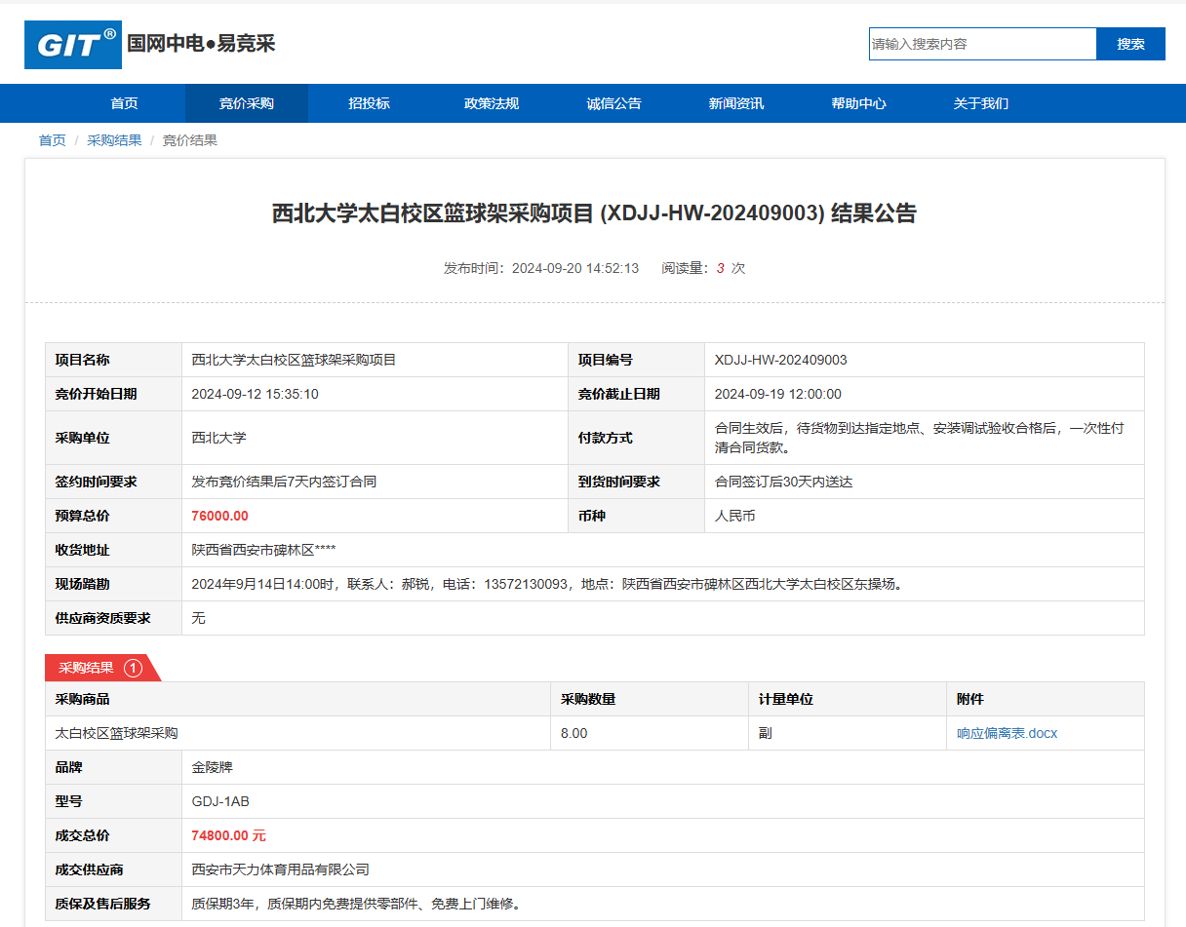The height and width of the screenshot is (927, 1186).
Task: Click the 首页 breadcrumb link
Action: (52, 140)
